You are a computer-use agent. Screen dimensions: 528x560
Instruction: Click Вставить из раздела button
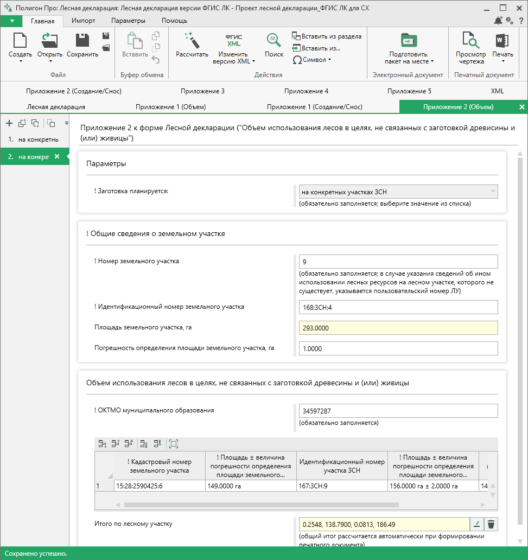click(x=327, y=36)
